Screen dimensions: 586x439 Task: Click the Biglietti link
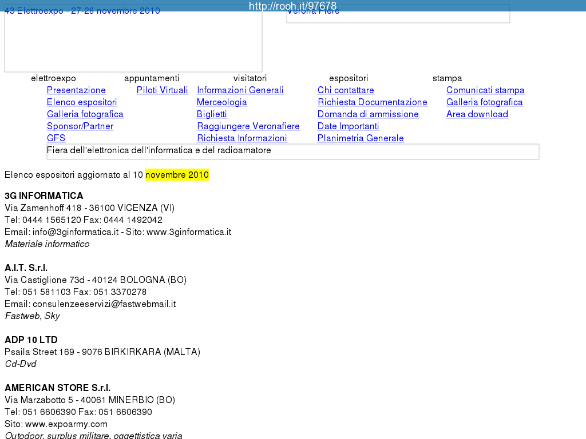tap(212, 114)
